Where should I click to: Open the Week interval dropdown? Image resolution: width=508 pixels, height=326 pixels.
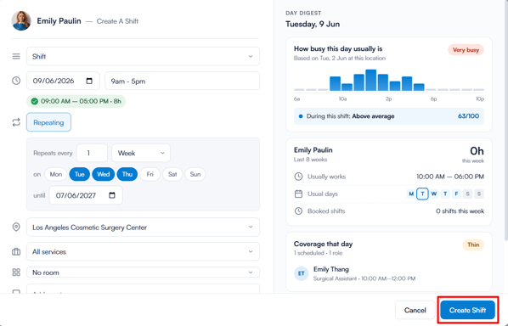click(141, 153)
